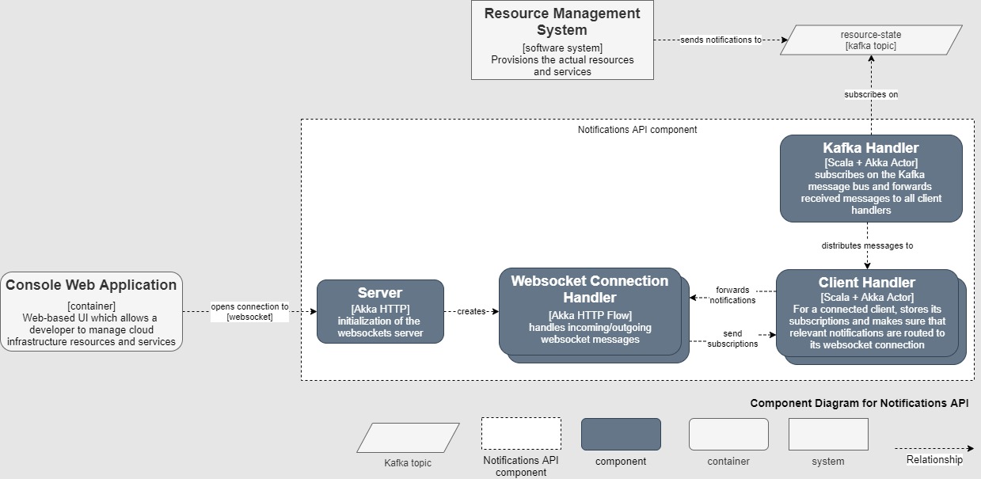Image resolution: width=981 pixels, height=479 pixels.
Task: Click '[Scala + Akka Actor]' in Client Handler
Action: pos(867,298)
